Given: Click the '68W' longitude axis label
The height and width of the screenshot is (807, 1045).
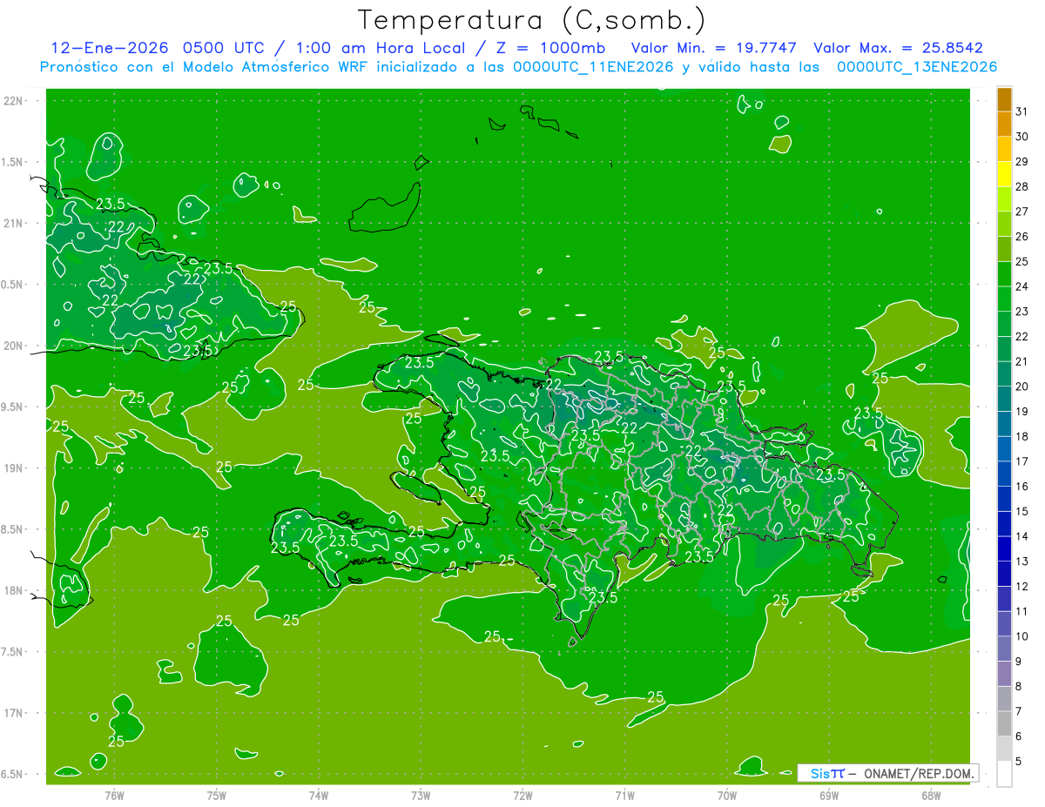Looking at the screenshot, I should 932,797.
